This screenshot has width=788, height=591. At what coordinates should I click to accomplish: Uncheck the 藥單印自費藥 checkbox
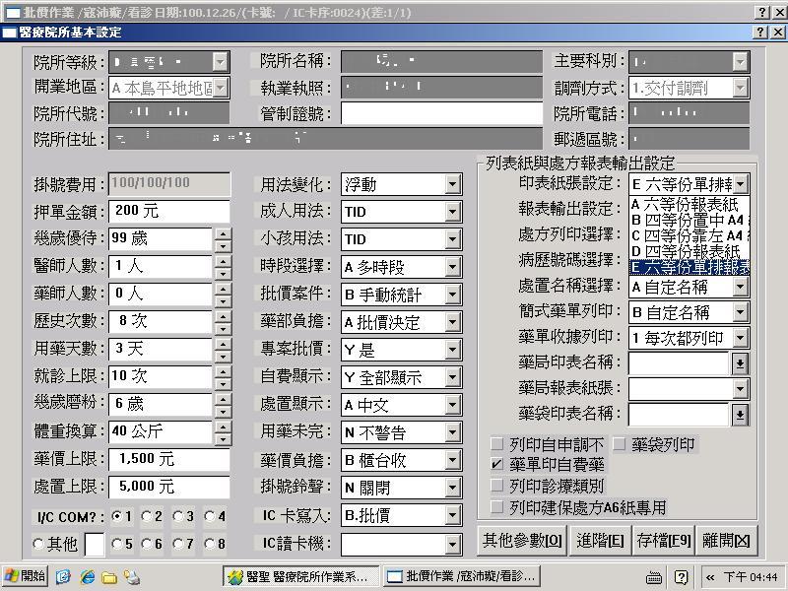[497, 464]
